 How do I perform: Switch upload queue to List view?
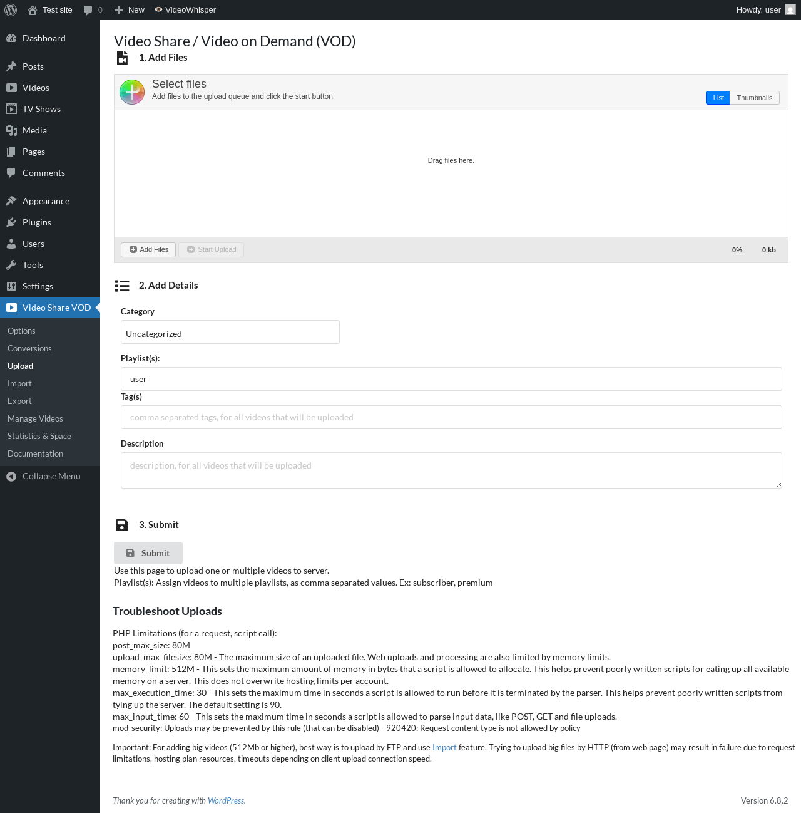[x=718, y=98]
